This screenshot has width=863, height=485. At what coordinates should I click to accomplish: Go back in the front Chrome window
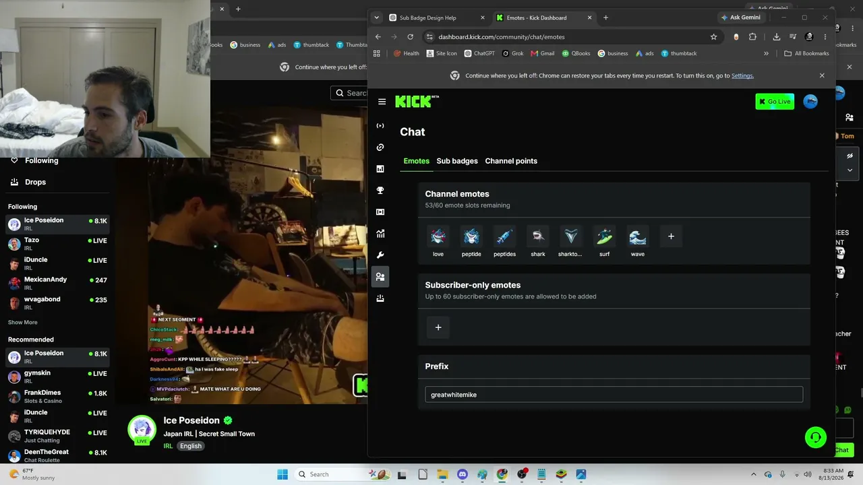[x=378, y=37]
